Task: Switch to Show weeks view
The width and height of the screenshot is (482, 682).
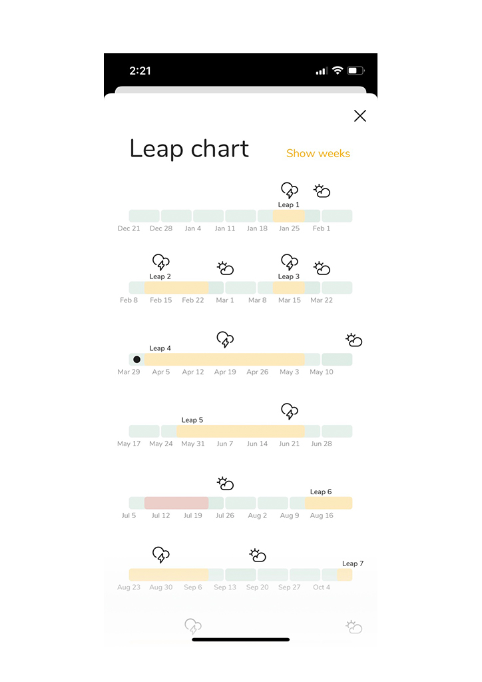Action: [318, 153]
